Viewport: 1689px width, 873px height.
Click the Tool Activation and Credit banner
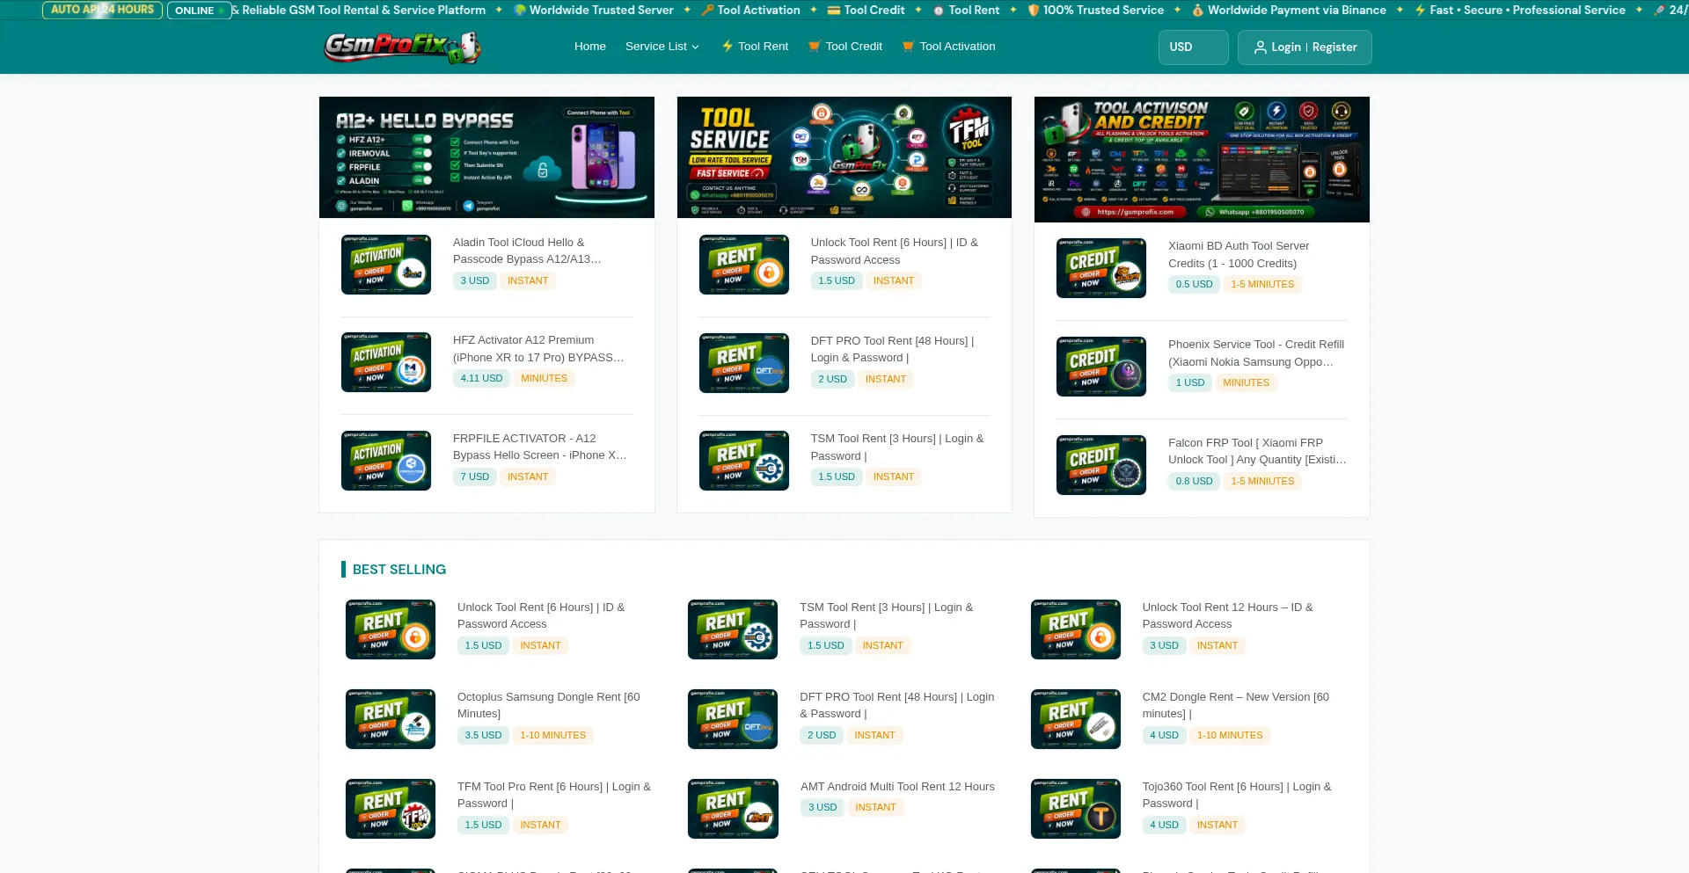click(x=1202, y=159)
